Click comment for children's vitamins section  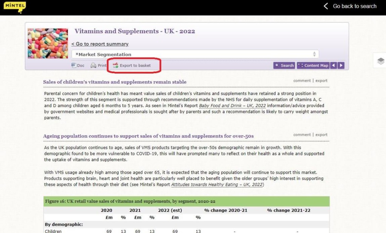(302, 81)
